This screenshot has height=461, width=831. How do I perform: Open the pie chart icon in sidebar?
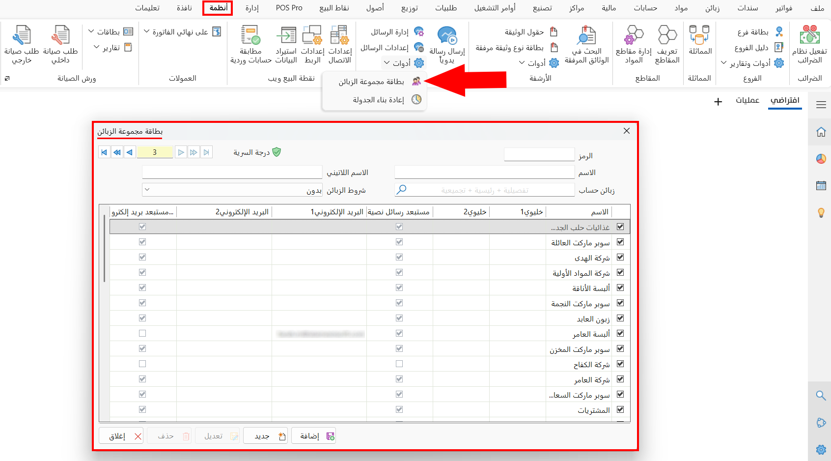pyautogui.click(x=821, y=159)
